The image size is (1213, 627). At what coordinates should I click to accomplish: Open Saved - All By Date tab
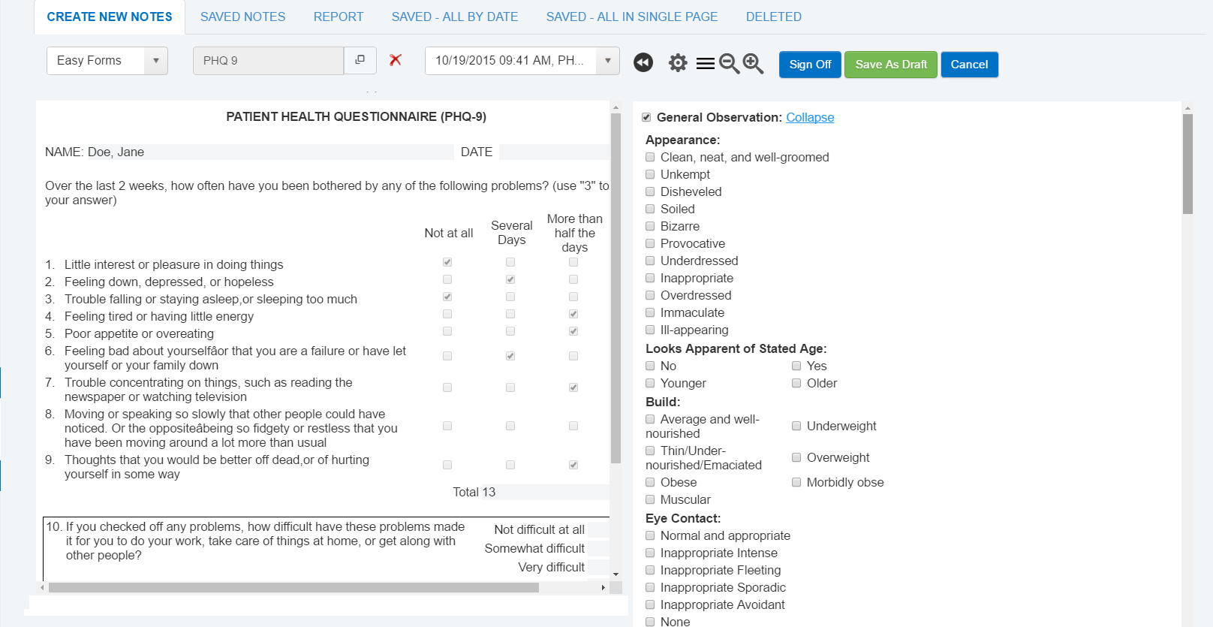click(x=455, y=17)
